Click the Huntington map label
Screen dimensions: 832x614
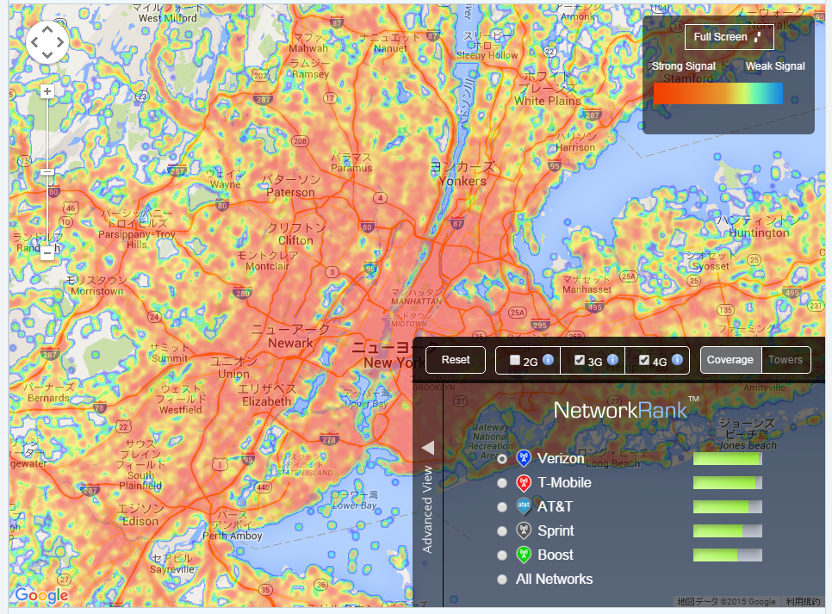[759, 233]
